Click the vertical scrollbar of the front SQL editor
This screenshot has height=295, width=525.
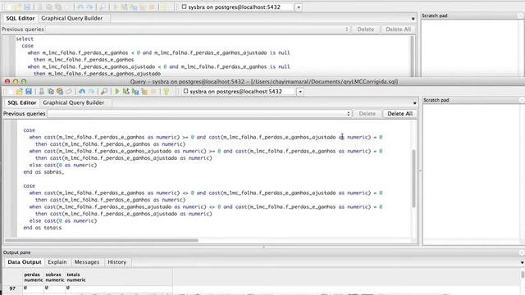tap(413, 179)
